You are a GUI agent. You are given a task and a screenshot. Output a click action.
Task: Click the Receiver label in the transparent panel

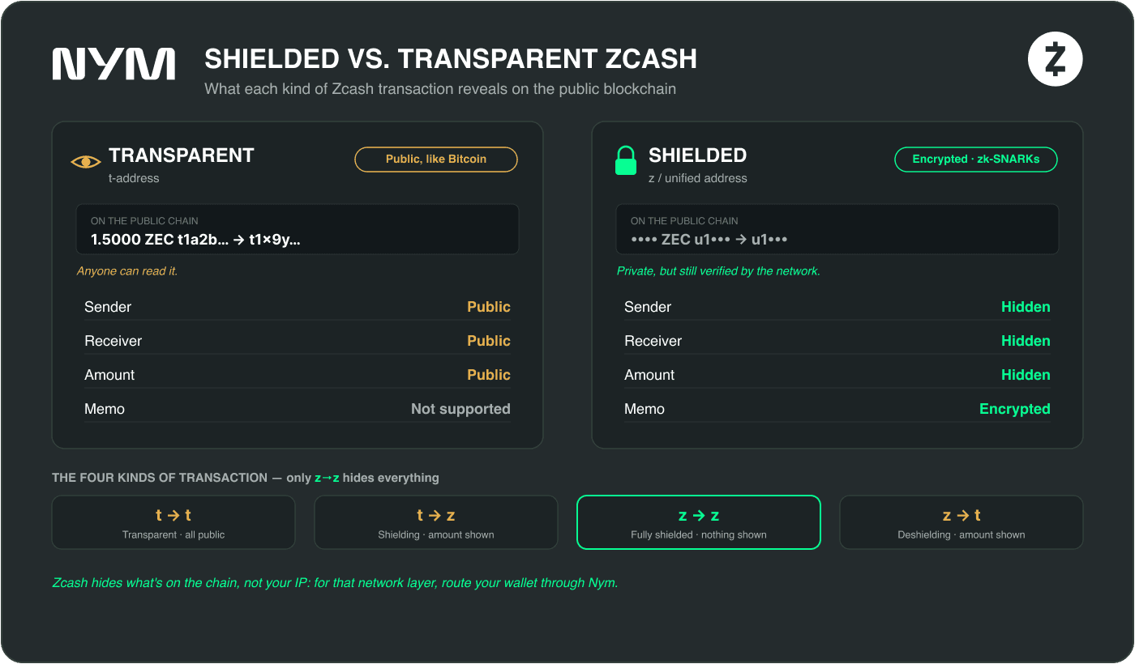pyautogui.click(x=113, y=341)
